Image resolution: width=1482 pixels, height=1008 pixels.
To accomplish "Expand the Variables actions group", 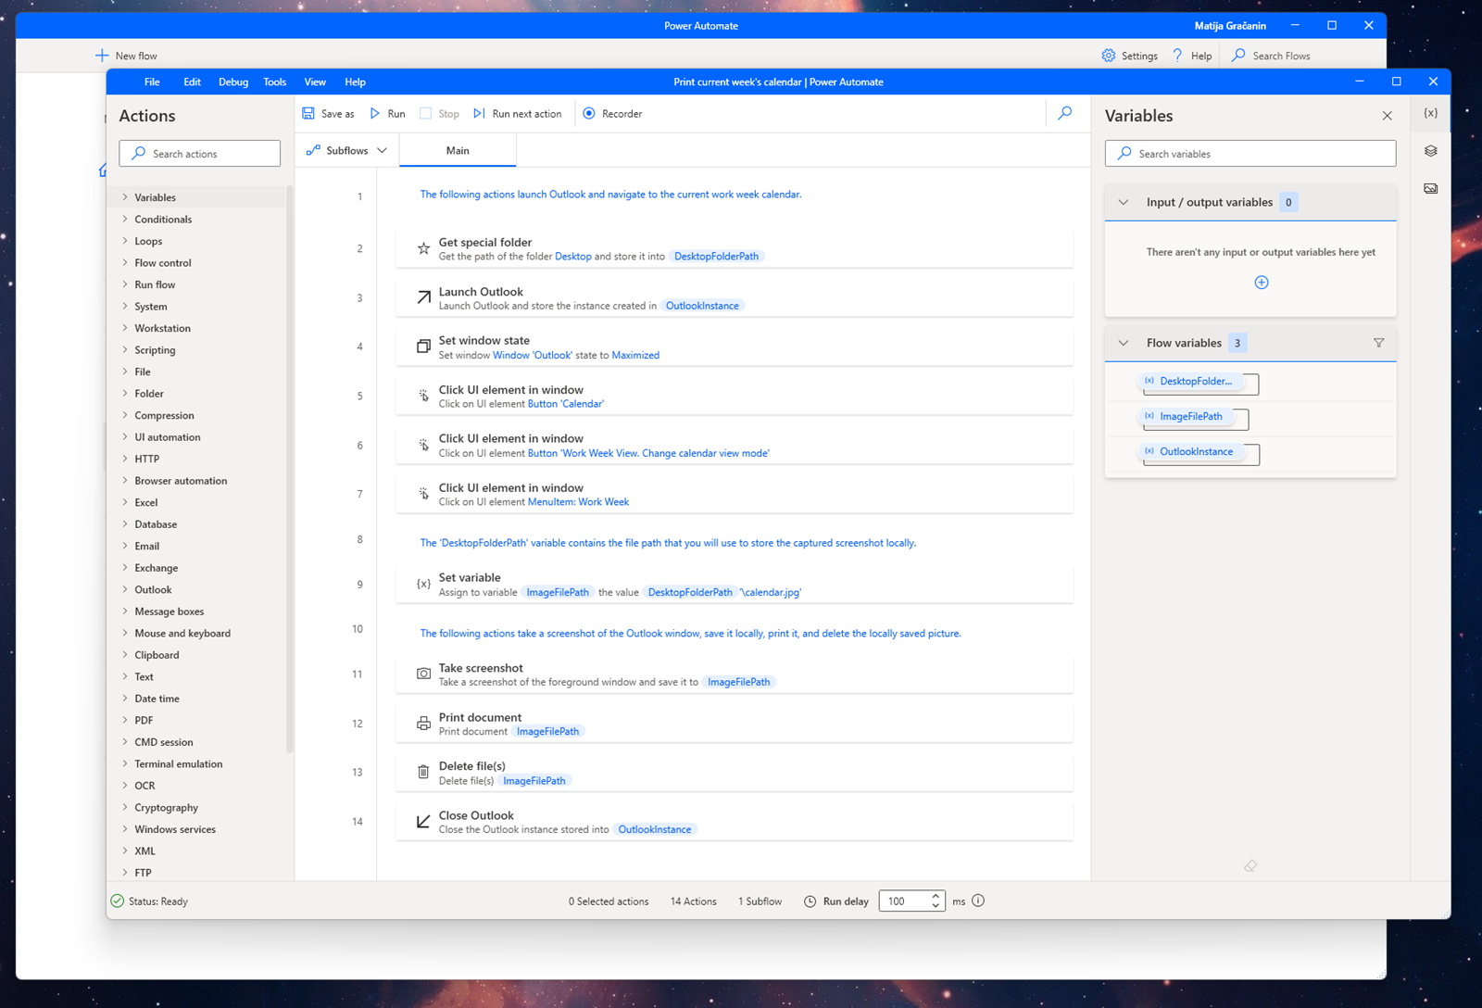I will tap(125, 197).
